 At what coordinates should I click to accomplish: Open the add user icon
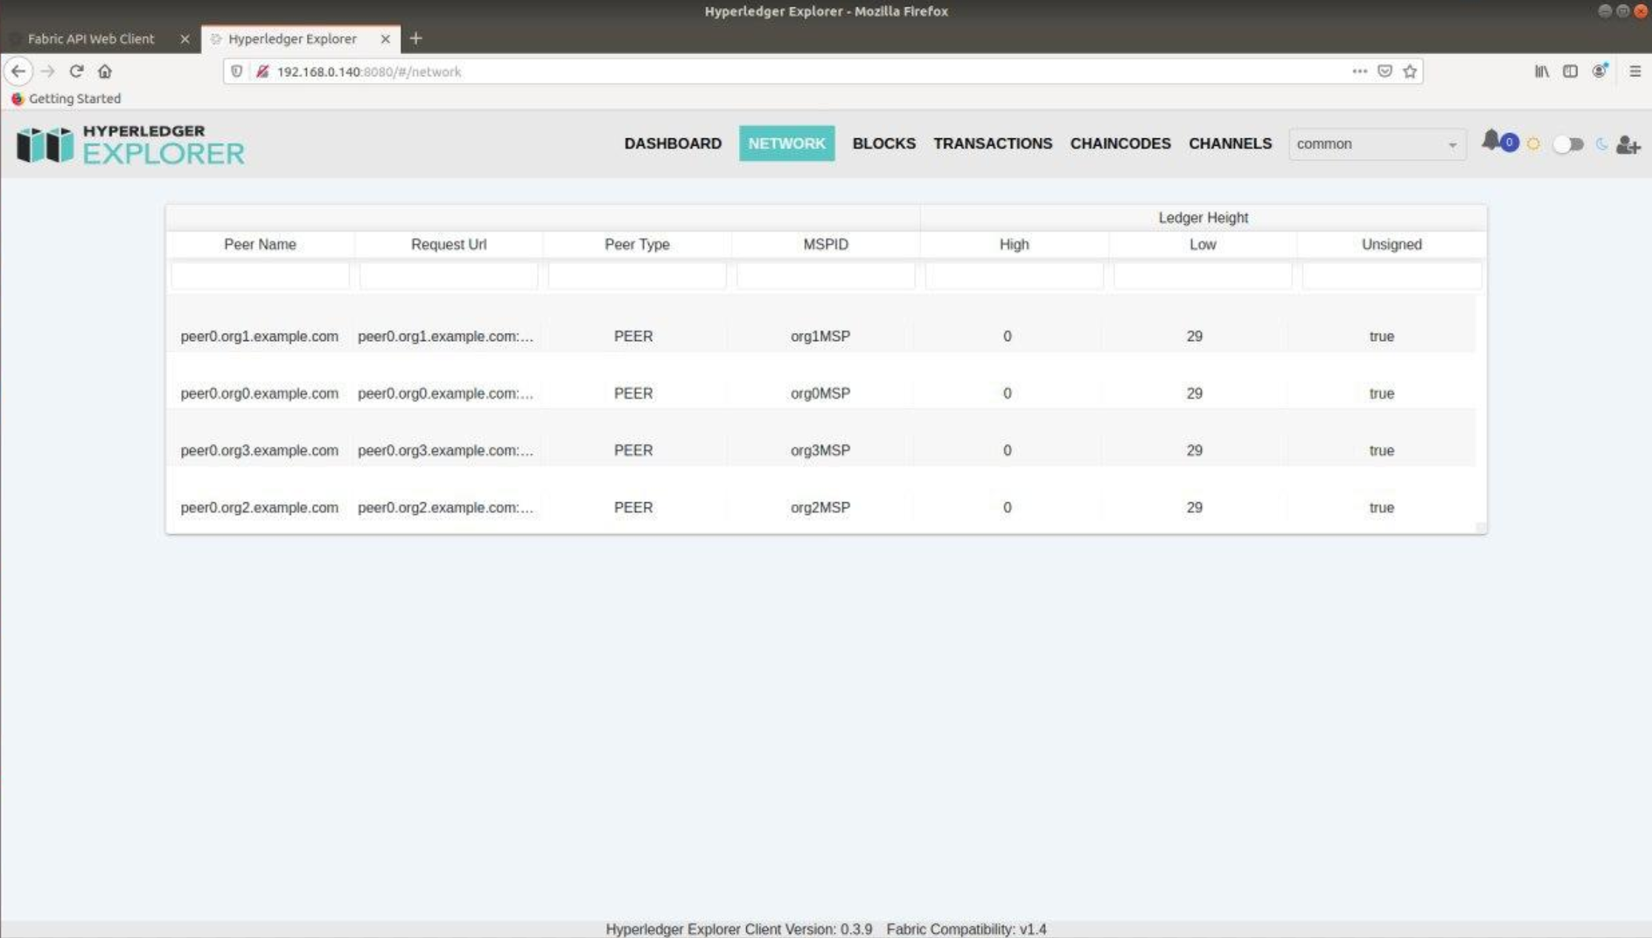click(1628, 144)
